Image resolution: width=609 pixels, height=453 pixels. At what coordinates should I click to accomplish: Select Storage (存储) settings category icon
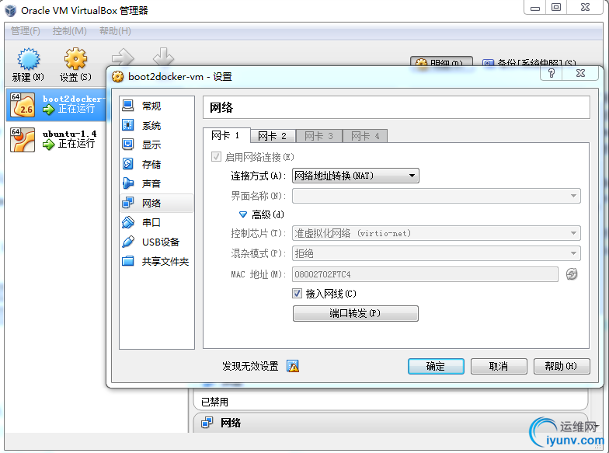point(128,164)
